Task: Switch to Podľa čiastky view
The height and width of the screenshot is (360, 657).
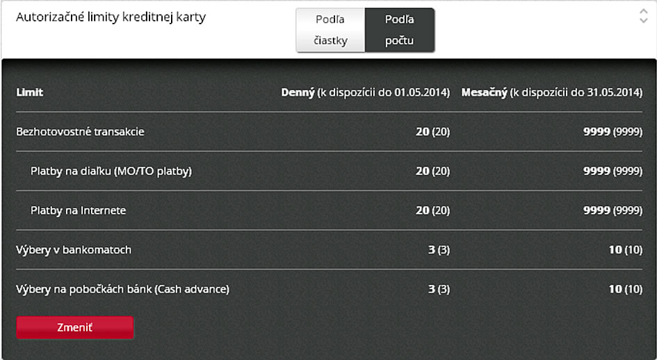Action: (331, 30)
